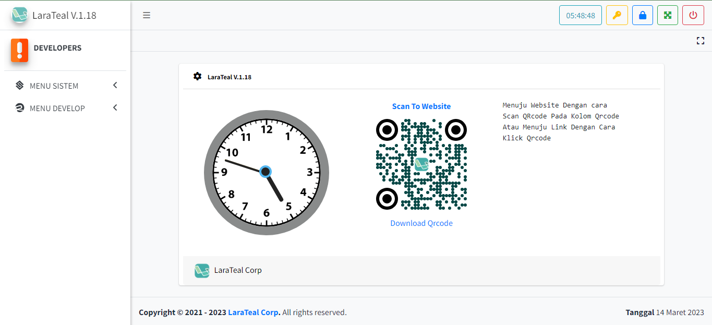
Task: Click the clock showing 05:48:48
Action: click(580, 15)
